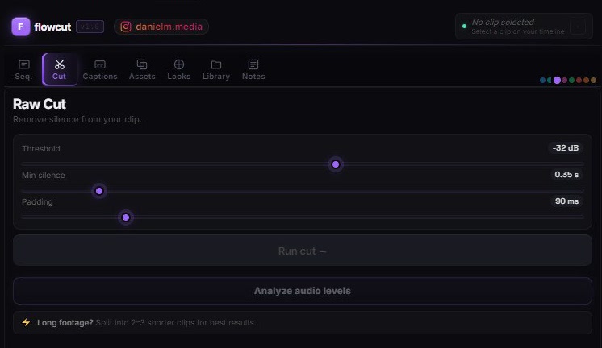Viewport: 602px width, 348px height.
Task: Click the Instagram icon beside danielm.media
Action: tap(126, 27)
